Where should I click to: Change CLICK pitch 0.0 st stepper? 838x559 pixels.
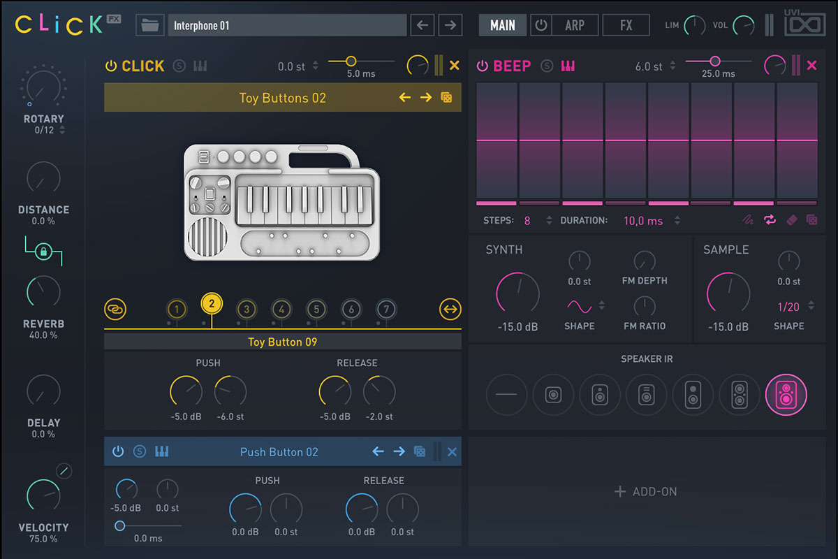pyautogui.click(x=315, y=66)
